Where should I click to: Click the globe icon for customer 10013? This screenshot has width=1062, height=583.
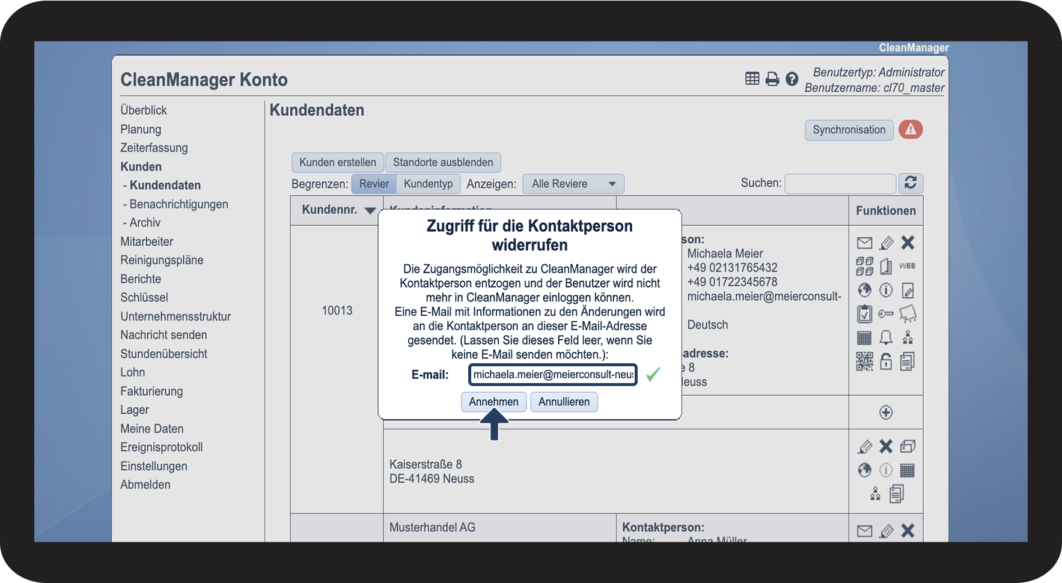point(864,290)
